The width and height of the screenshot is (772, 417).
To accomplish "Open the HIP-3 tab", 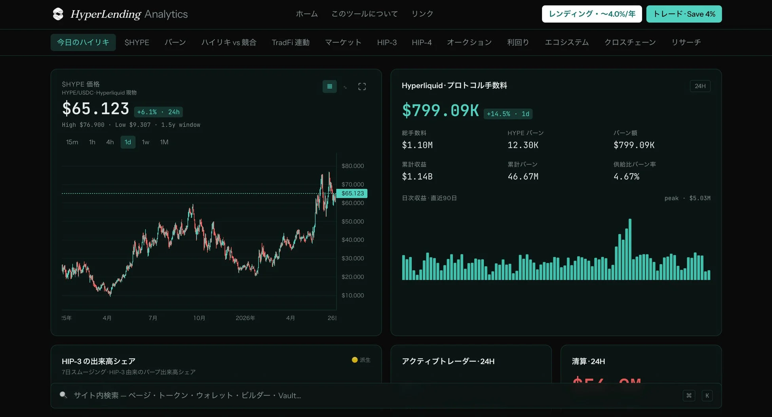I will pyautogui.click(x=387, y=42).
